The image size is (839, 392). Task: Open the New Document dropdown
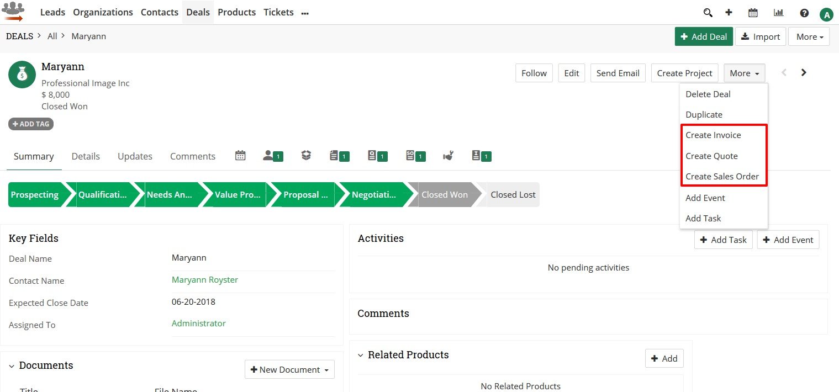(x=289, y=369)
